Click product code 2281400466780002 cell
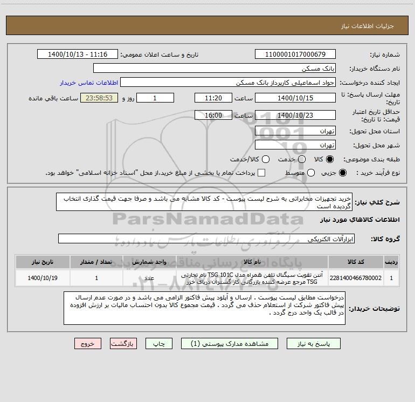Image resolution: width=415 pixels, height=402 pixels. coord(356,278)
